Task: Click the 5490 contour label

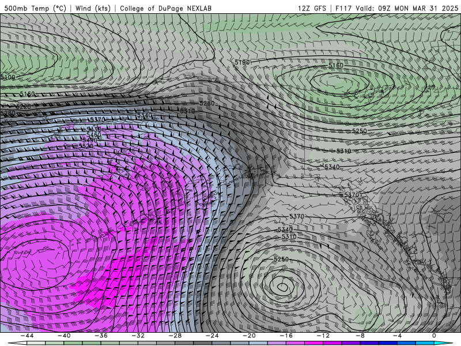Action: pyautogui.click(x=90, y=140)
